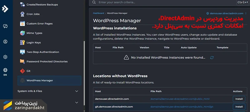Click the Login Keys icon
Image resolution: width=250 pixels, height=112 pixels.
22,43
